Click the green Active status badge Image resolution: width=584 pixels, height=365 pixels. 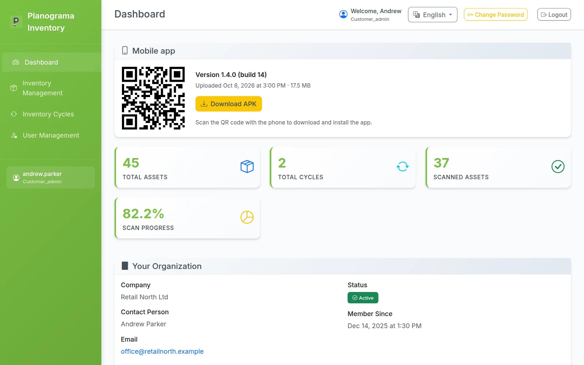coord(363,298)
